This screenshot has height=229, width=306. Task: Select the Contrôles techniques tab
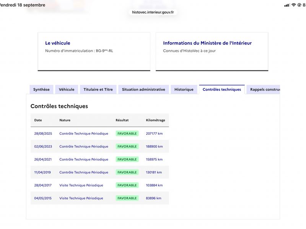tap(222, 90)
